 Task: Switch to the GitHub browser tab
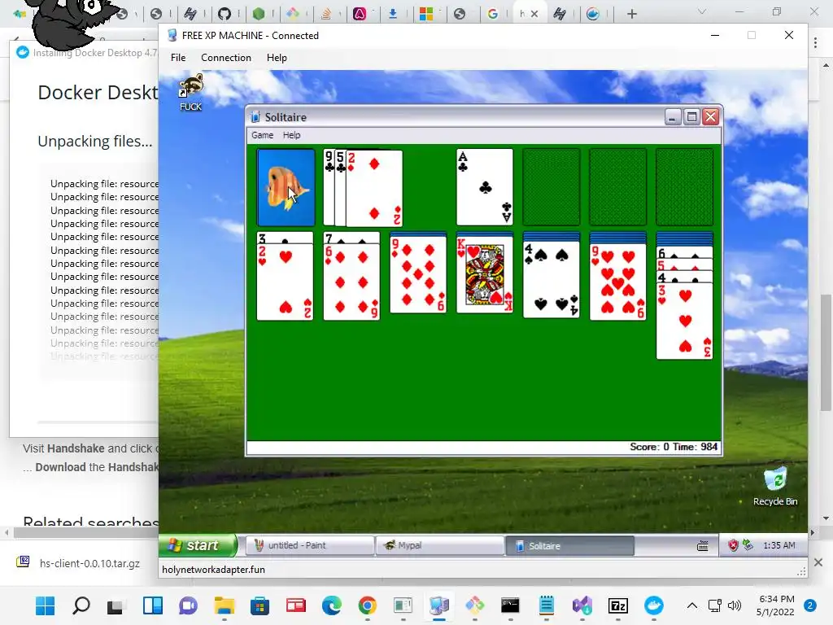(225, 14)
